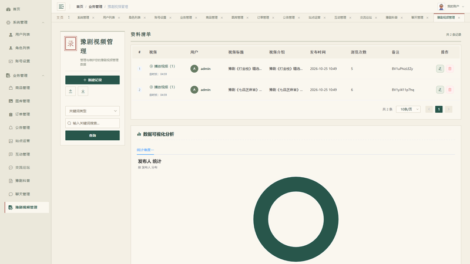
Task: Click admin avatar in row 1
Action: click(194, 69)
